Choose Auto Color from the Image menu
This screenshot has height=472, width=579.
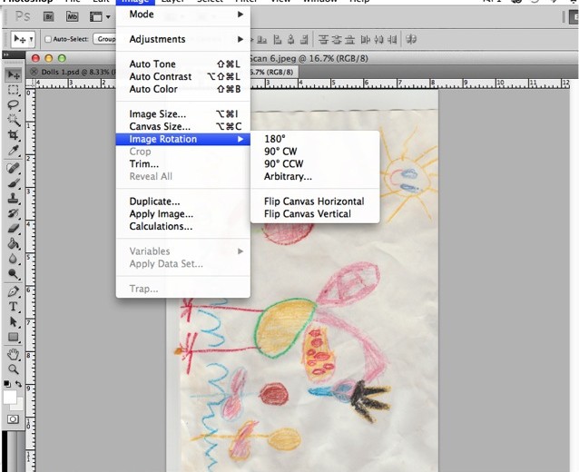pos(183,89)
